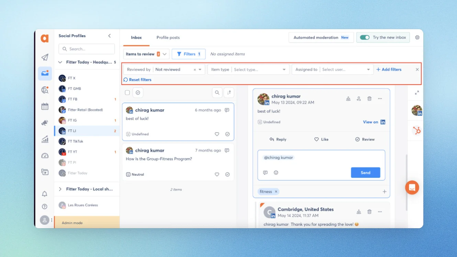Screen dimensions: 457x257
Task: Open the Assigned to Select user dropdown
Action: (333, 70)
